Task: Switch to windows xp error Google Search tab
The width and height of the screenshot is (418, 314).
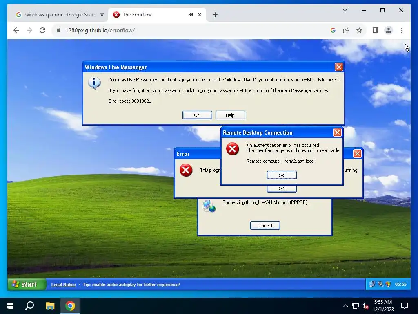Action: (60, 15)
